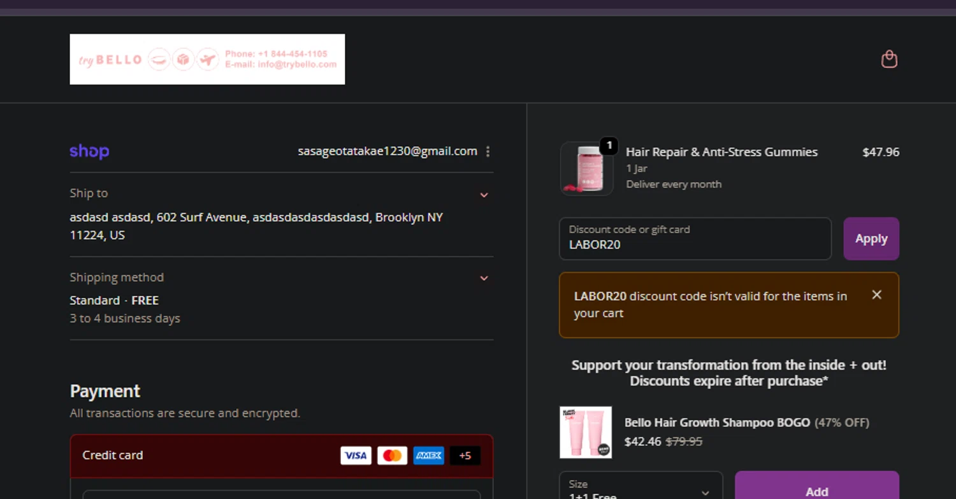
Task: Open the account options three-dot menu
Action: [x=488, y=151]
